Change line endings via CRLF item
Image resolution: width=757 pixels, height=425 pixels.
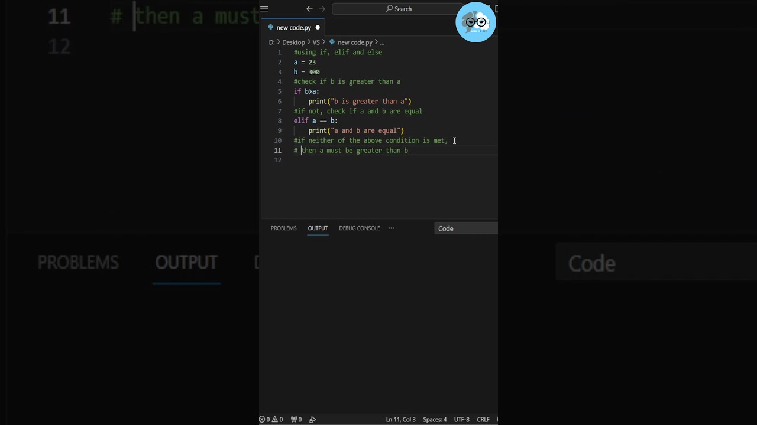[x=483, y=420]
